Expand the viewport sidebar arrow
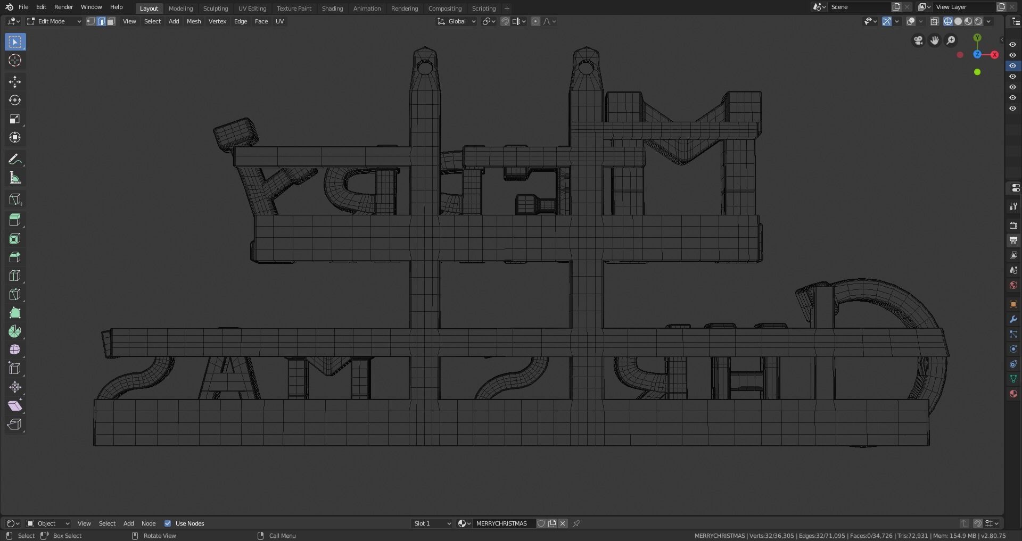 [1001, 40]
